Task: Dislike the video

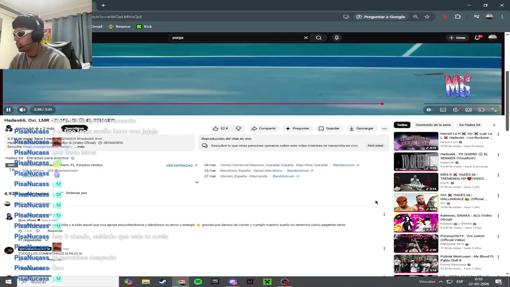Action: (x=238, y=128)
